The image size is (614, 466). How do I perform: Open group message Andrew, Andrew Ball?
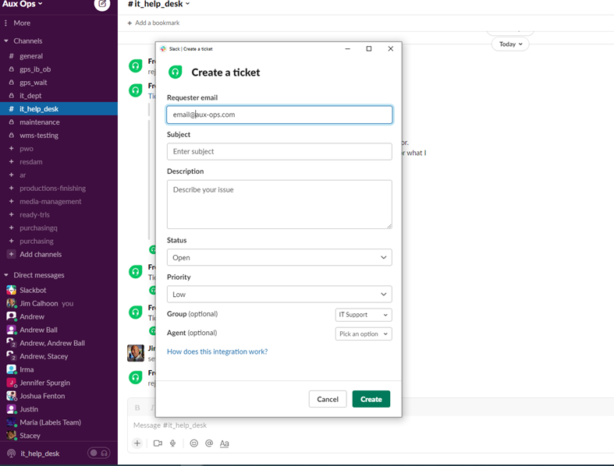tap(52, 343)
